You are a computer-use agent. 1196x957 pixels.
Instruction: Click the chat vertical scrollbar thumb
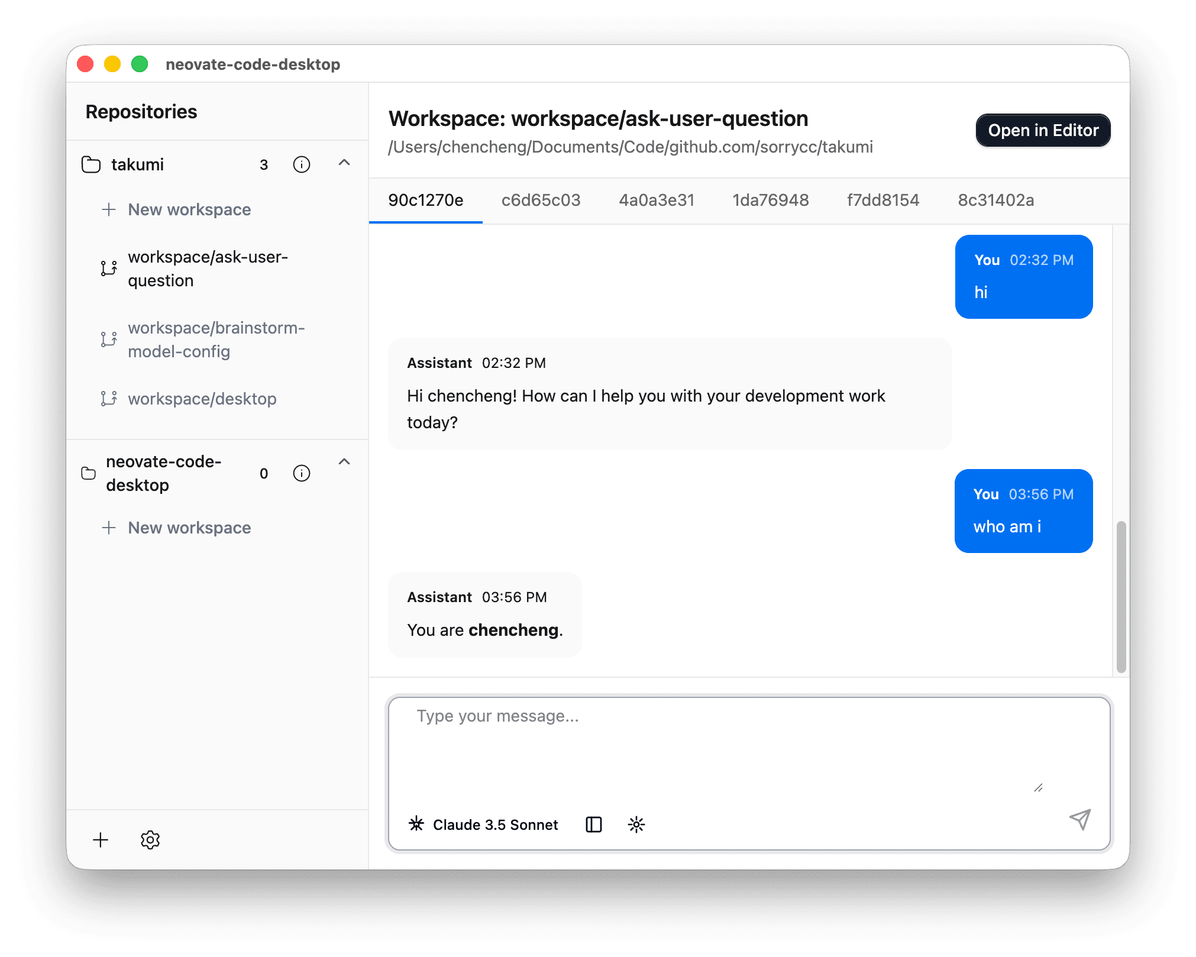tap(1121, 596)
